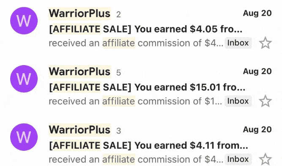Click Inbox label on the $15.01 email
This screenshot has height=166, width=282.
tap(238, 101)
